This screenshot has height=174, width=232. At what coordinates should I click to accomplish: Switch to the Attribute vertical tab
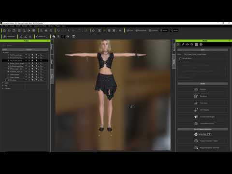pyautogui.click(x=174, y=47)
